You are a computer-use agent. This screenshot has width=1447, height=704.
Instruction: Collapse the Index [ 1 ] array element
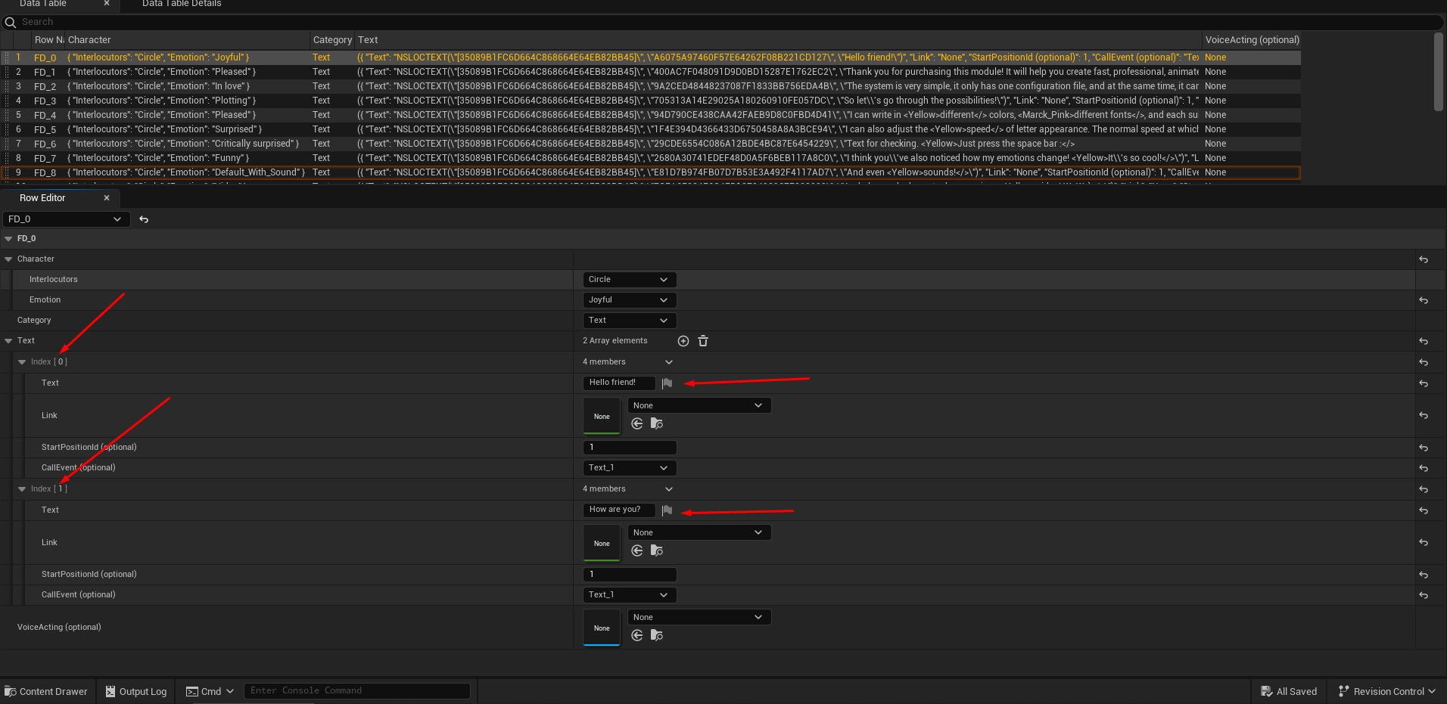point(22,489)
